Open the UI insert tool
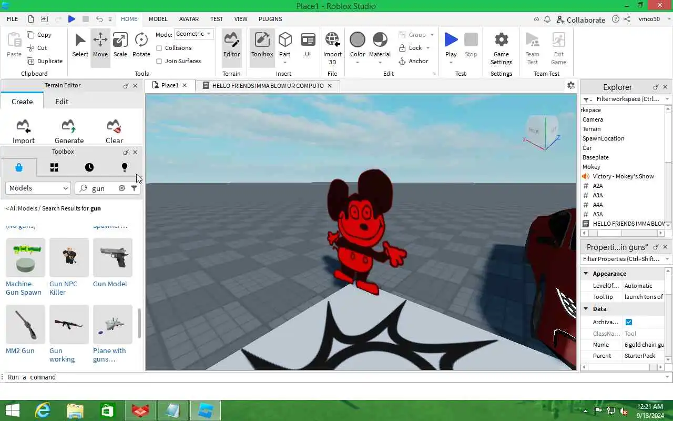Image resolution: width=673 pixels, height=421 pixels. [x=308, y=45]
